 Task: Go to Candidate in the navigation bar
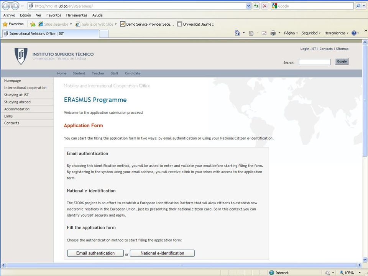point(133,73)
